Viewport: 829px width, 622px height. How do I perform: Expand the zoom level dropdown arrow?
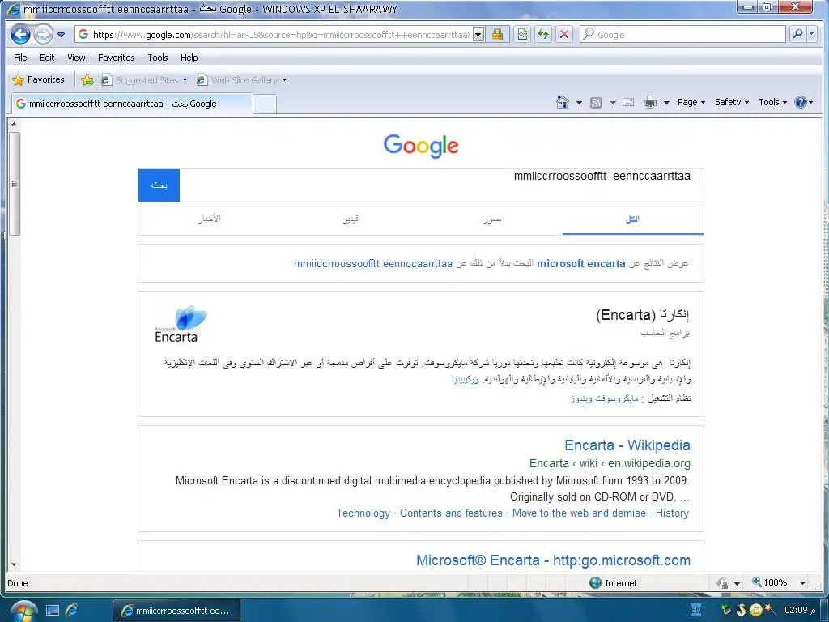pyautogui.click(x=802, y=583)
